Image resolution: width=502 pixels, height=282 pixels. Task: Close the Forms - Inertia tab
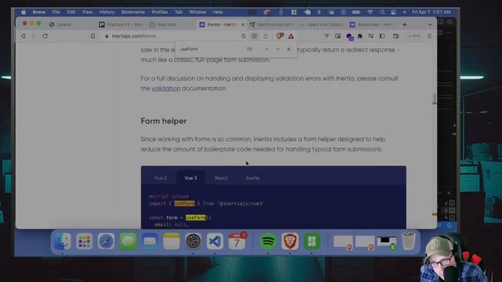pyautogui.click(x=242, y=24)
